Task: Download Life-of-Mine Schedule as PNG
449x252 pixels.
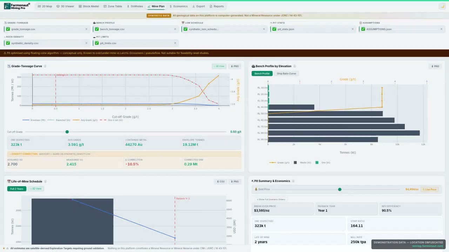Action: tap(235, 181)
